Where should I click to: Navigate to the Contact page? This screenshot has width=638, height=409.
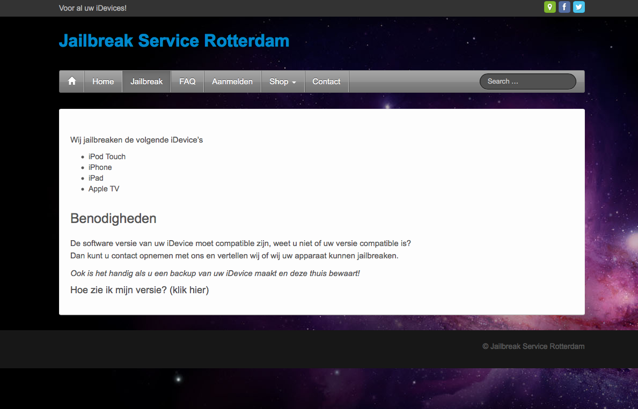[326, 81]
